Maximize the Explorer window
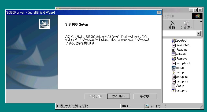Screen dimensions: 207x112 tap(195, 10)
